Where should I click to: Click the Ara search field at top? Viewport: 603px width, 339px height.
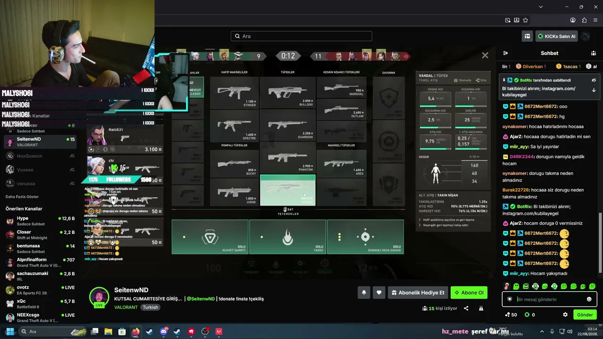pyautogui.click(x=301, y=36)
